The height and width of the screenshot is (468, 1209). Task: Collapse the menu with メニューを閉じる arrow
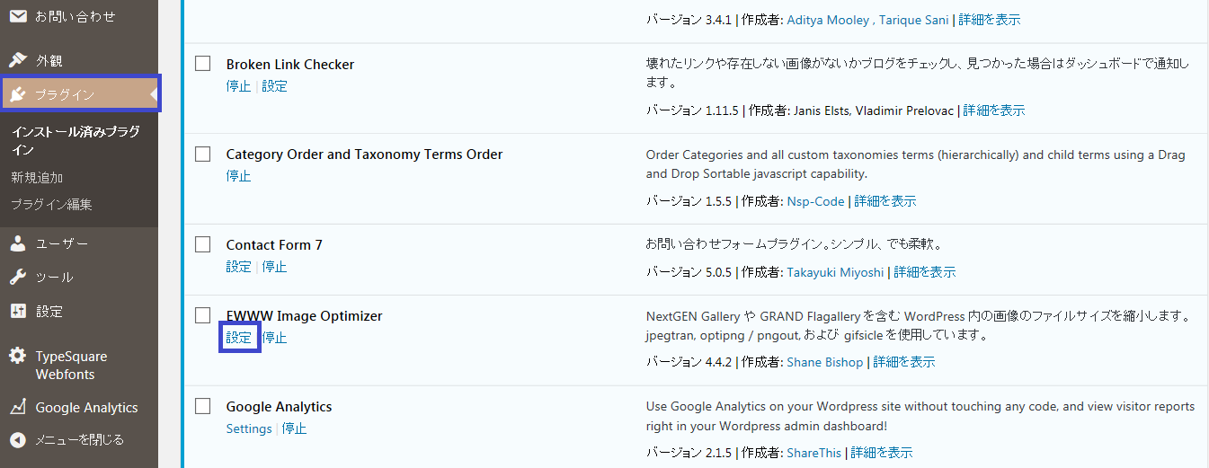[17, 440]
